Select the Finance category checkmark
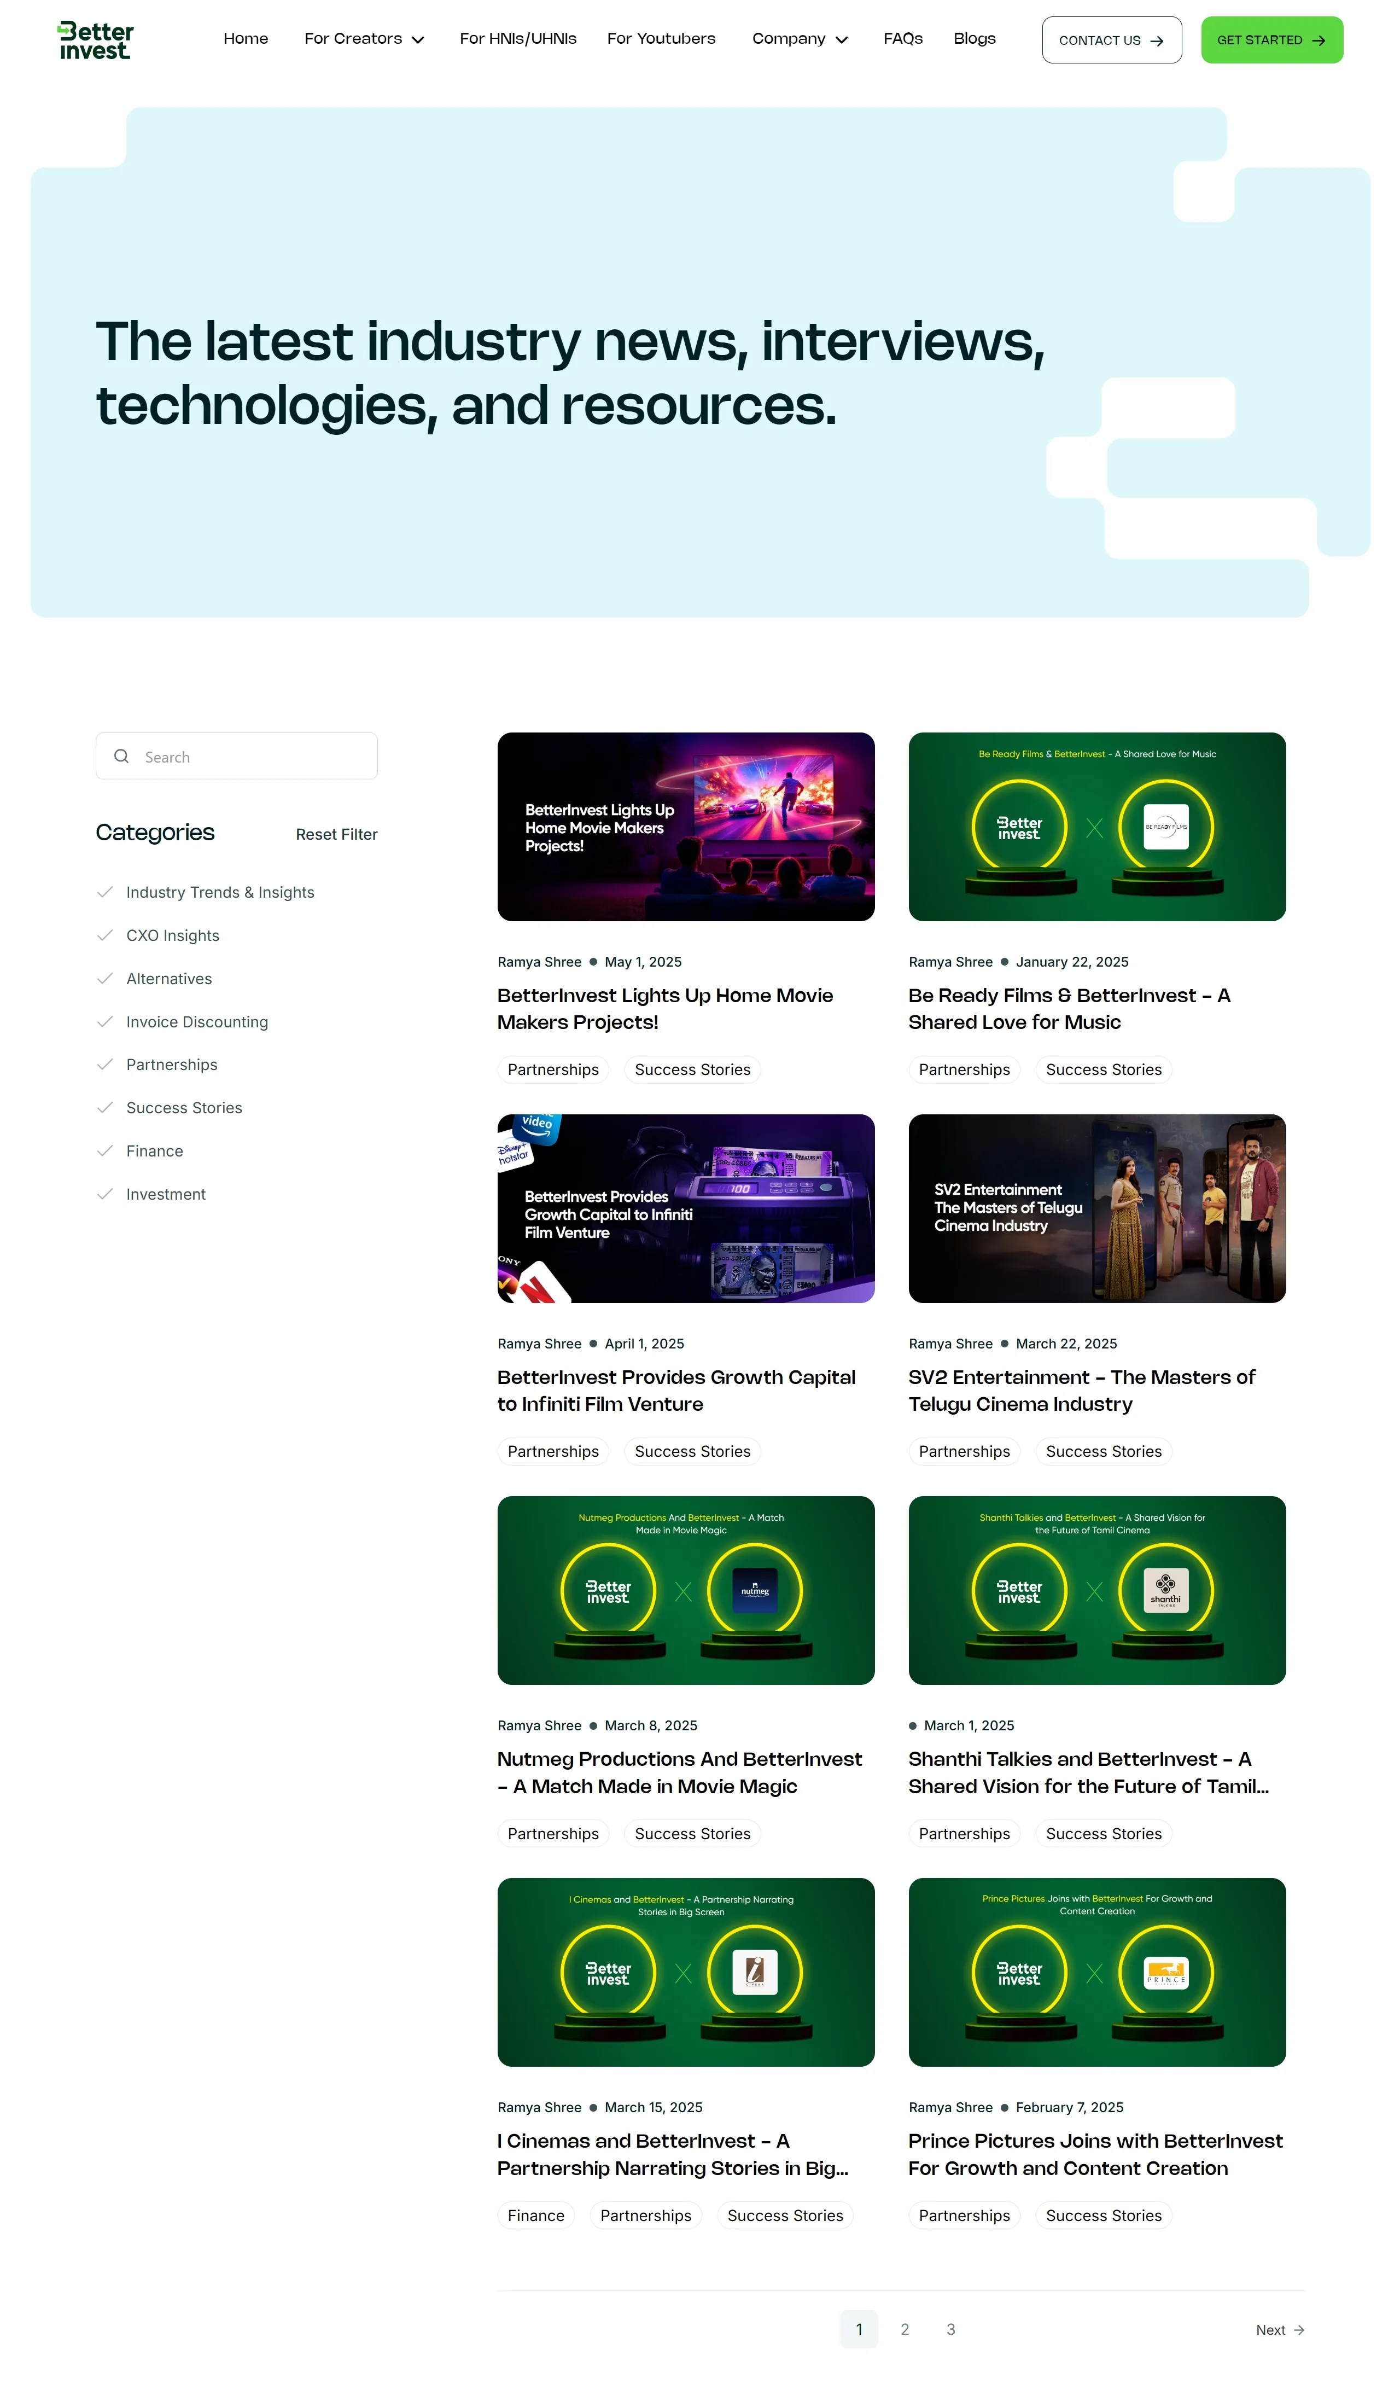This screenshot has height=2407, width=1400. click(105, 1151)
